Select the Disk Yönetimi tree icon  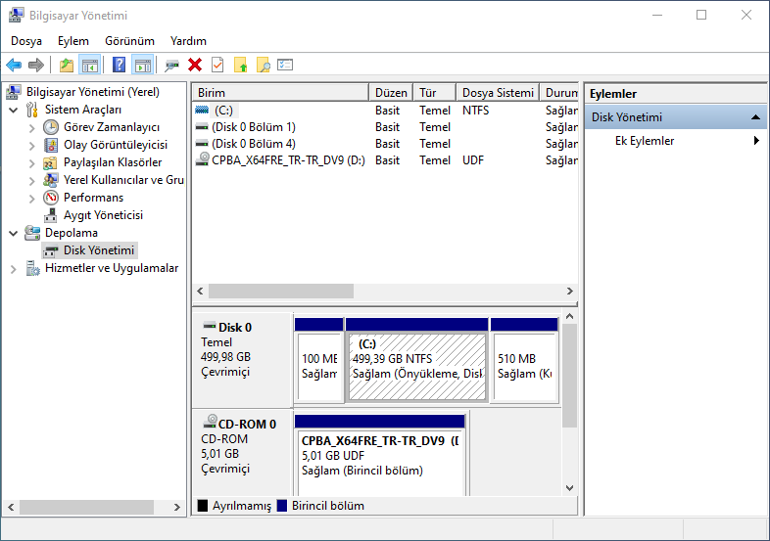[50, 251]
